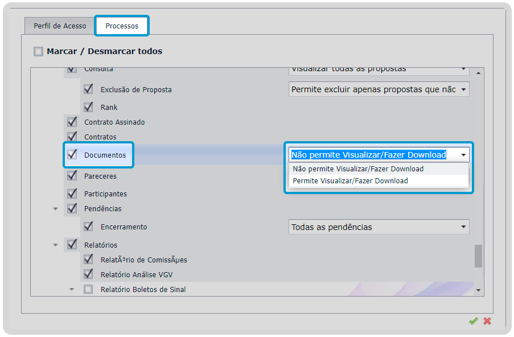Select the Processos tab
Screen dimensions: 514x337
122,26
